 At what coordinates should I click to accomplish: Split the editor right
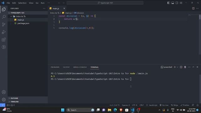(193, 8)
